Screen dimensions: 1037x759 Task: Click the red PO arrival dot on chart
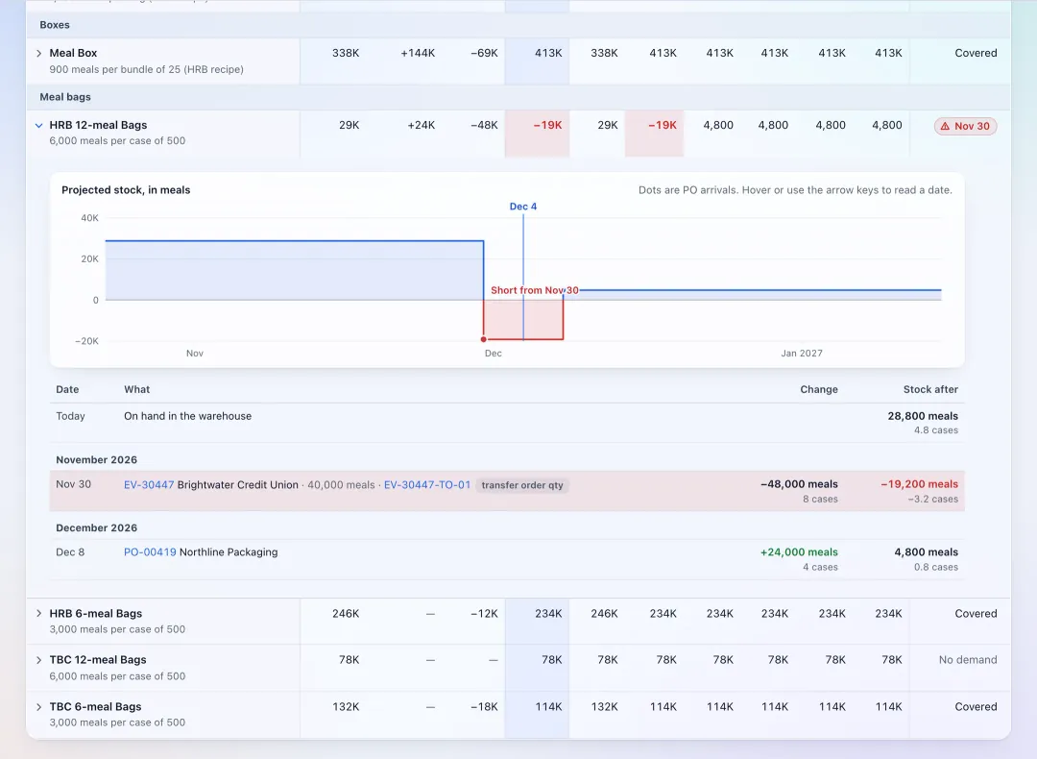[483, 339]
